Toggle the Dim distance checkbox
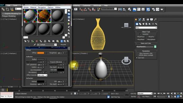183x103 pixels. click(x=46, y=72)
